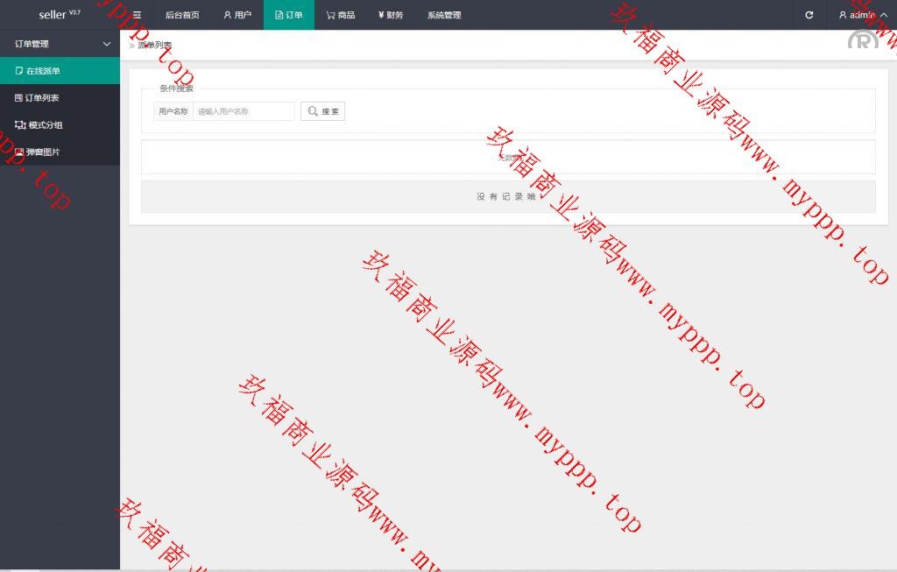Click the 派单列表 breadcrumb

[x=154, y=45]
